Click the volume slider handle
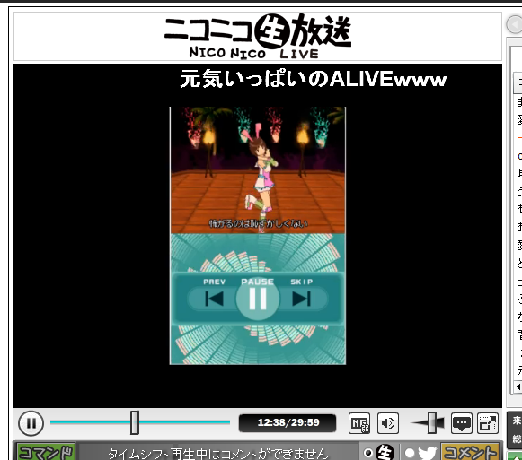The width and height of the screenshot is (522, 460). 432,422
